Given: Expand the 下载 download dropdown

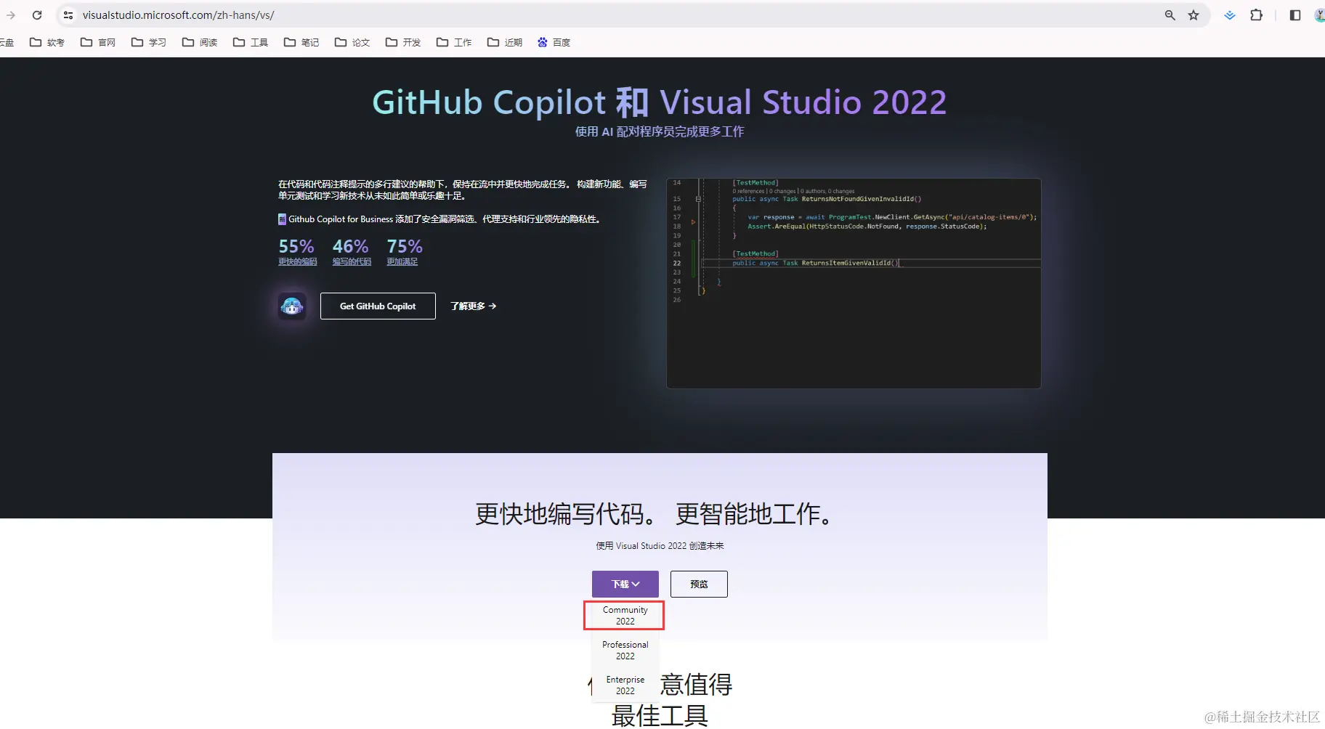Looking at the screenshot, I should point(625,584).
